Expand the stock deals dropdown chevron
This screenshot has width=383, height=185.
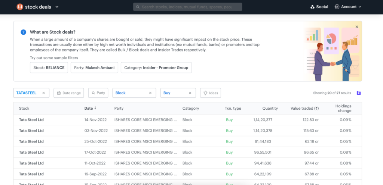click(x=57, y=7)
